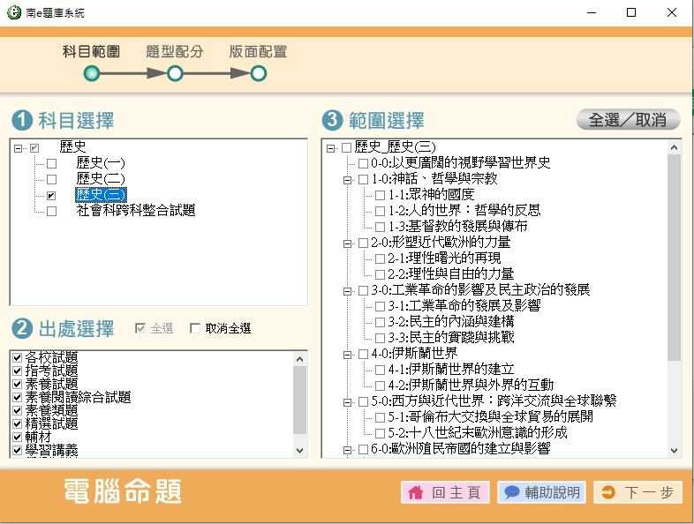Screen dimensions: 694x524
Task: Collapse 3-0:工業革命的影響及民主政治的發展 node
Action: click(348, 291)
